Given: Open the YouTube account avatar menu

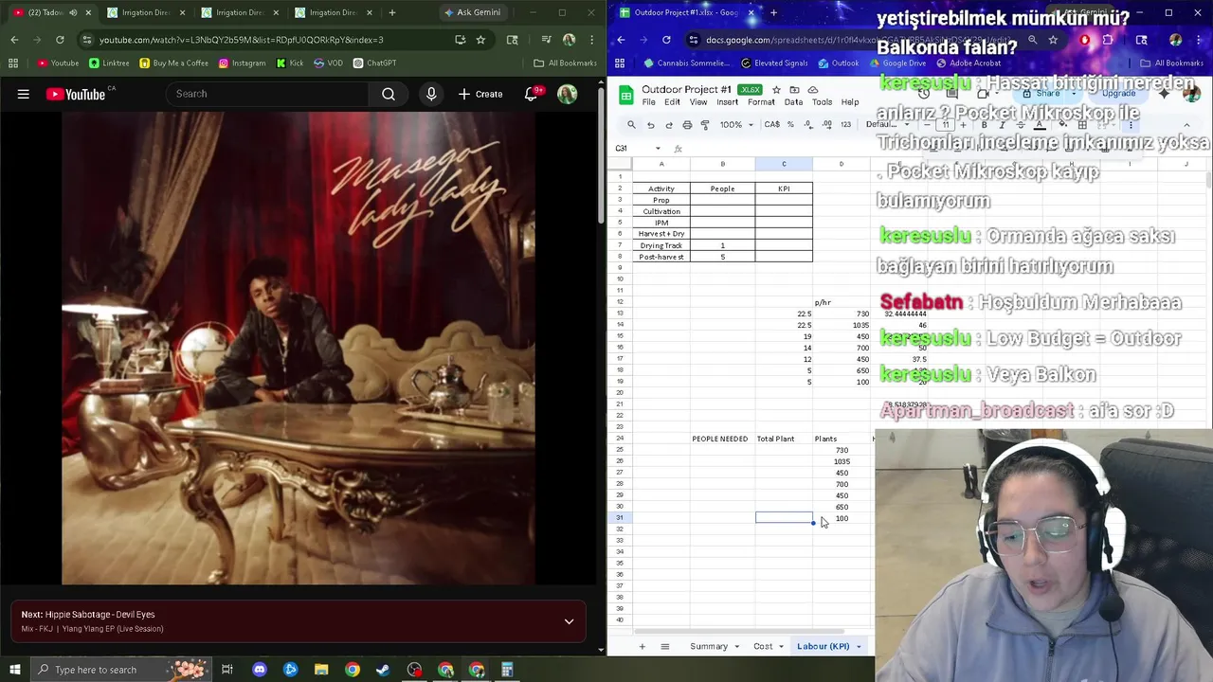Looking at the screenshot, I should pos(567,94).
